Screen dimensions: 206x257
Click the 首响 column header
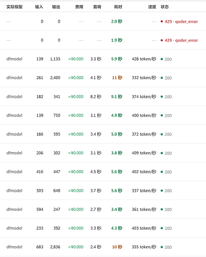point(97,7)
